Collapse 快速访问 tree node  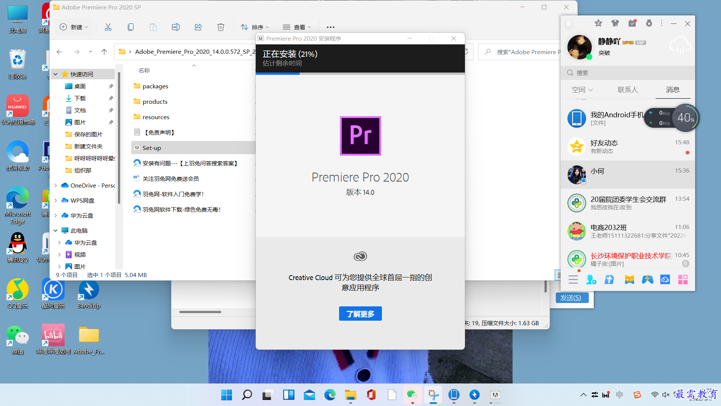click(56, 74)
